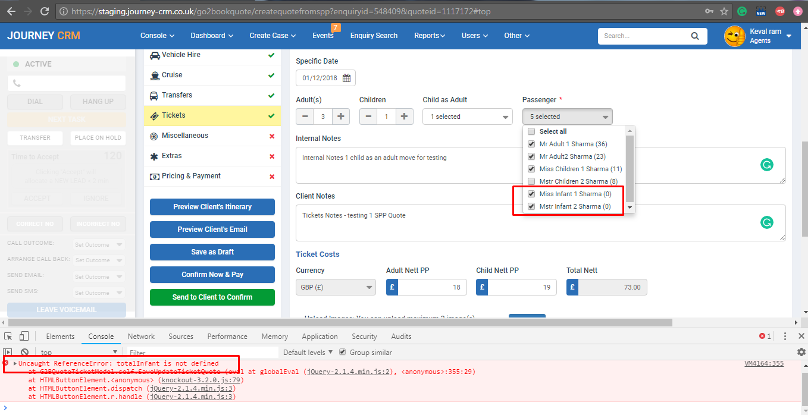Image resolution: width=808 pixels, height=415 pixels.
Task: Open the DevTools three-dot menu
Action: click(x=785, y=336)
